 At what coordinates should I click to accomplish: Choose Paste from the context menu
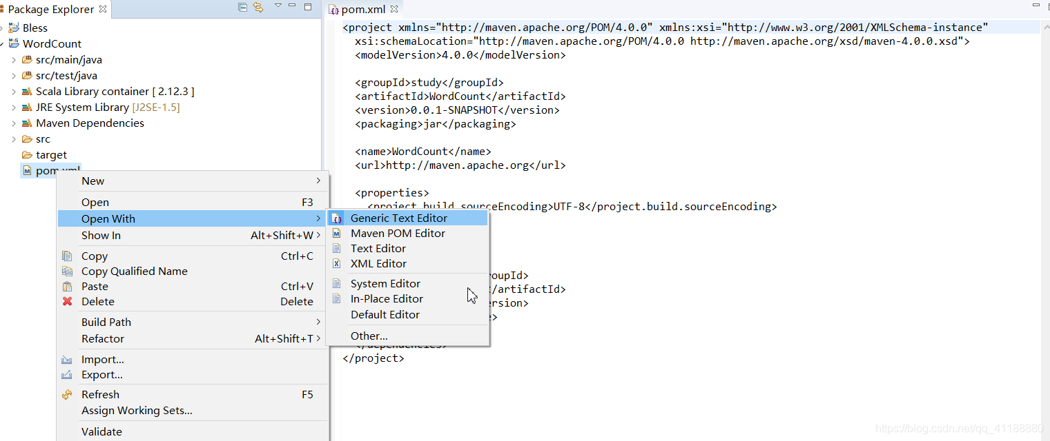tap(193, 286)
